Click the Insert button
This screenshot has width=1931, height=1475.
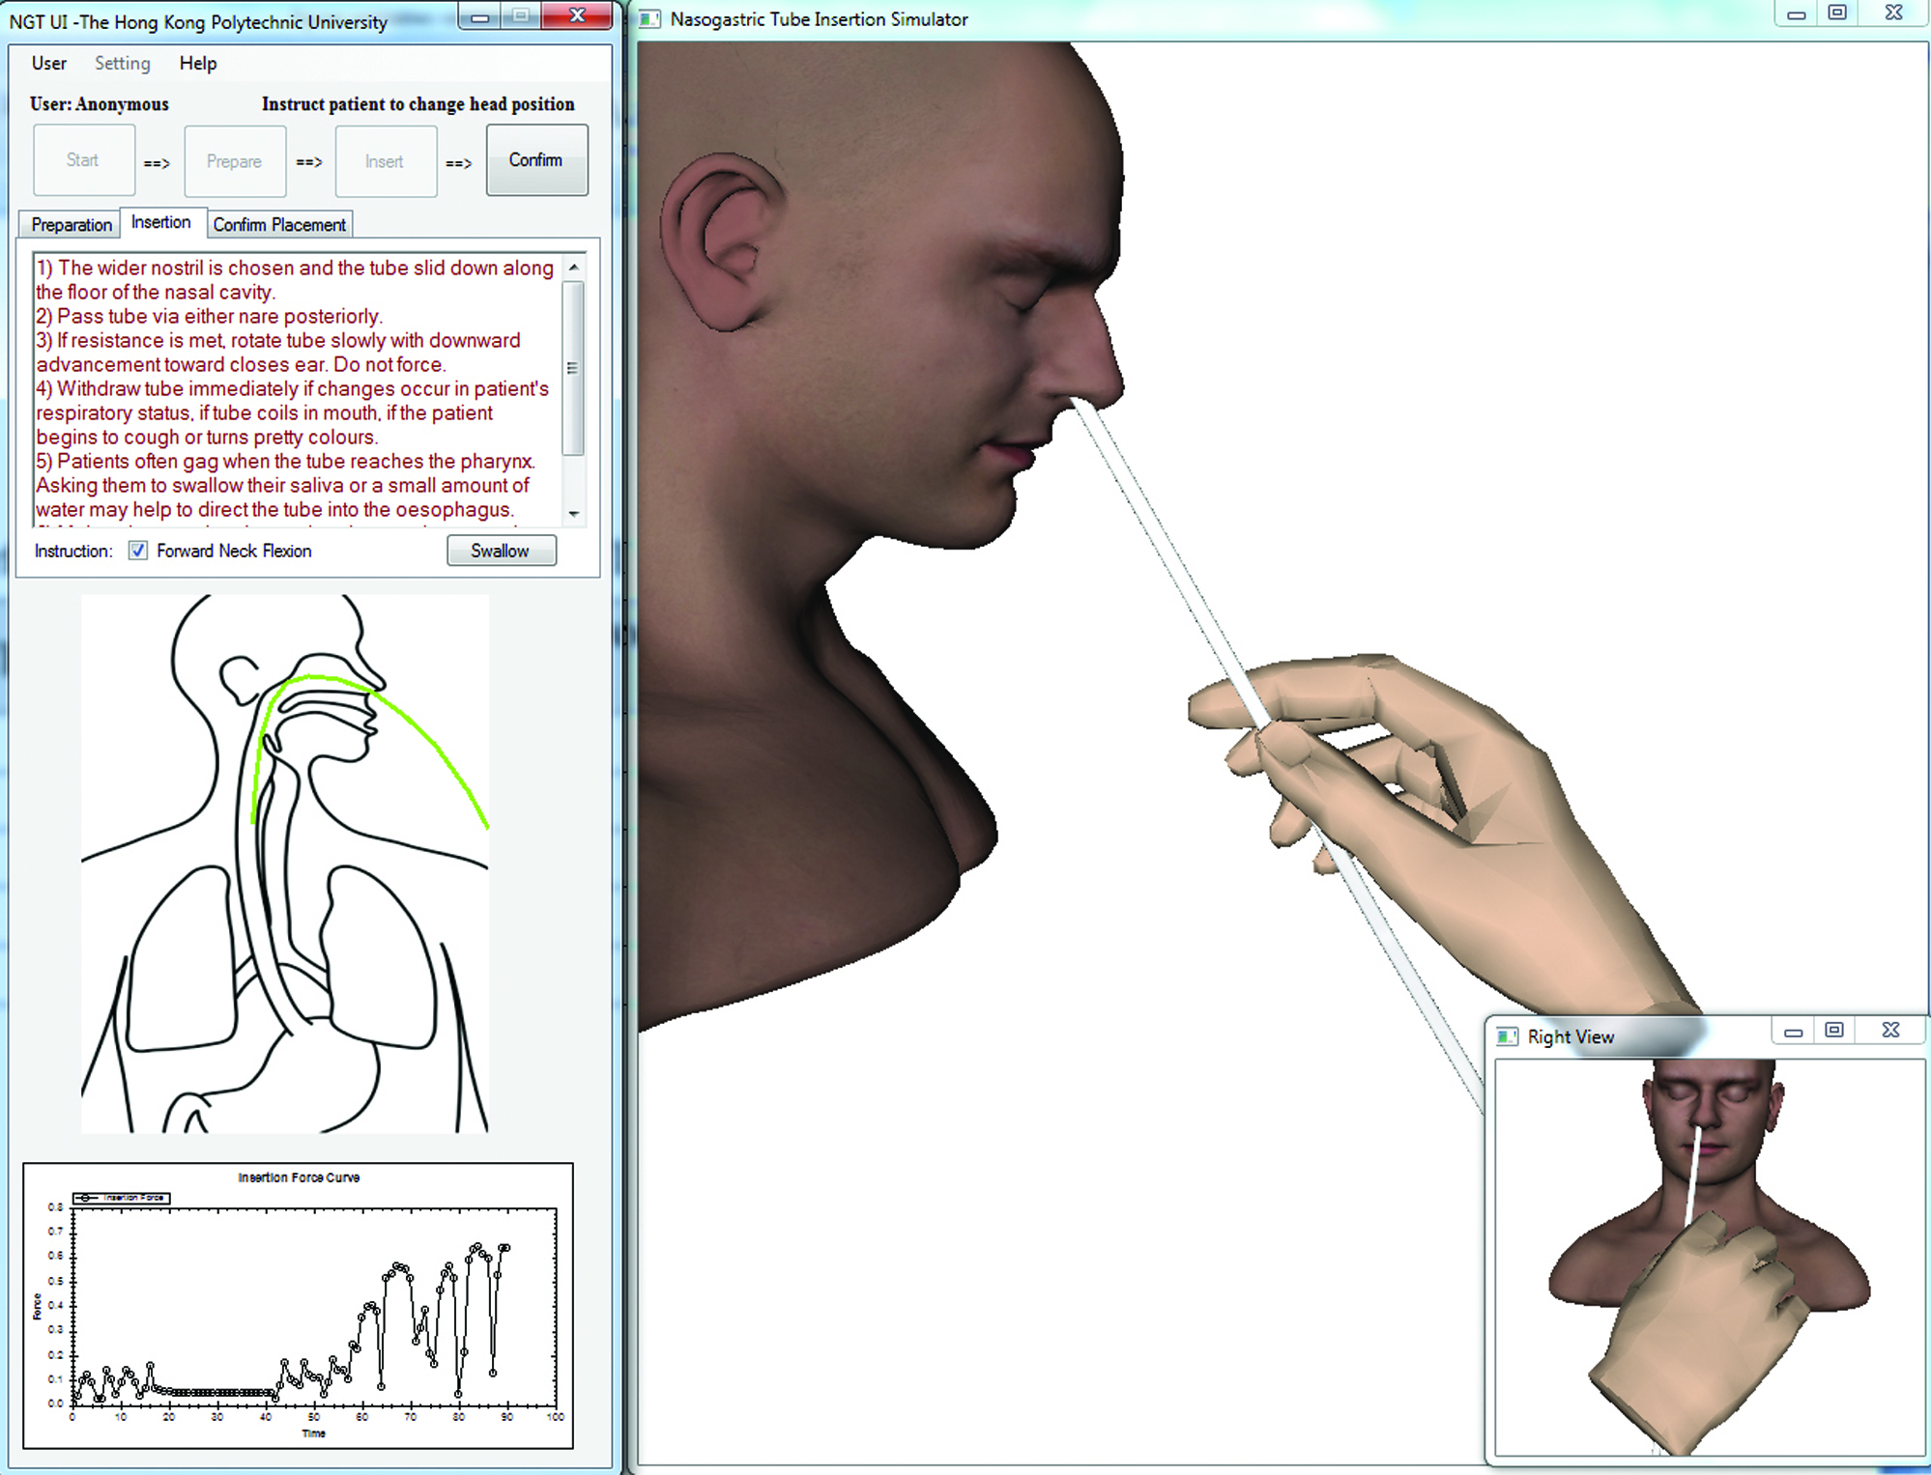[x=386, y=161]
